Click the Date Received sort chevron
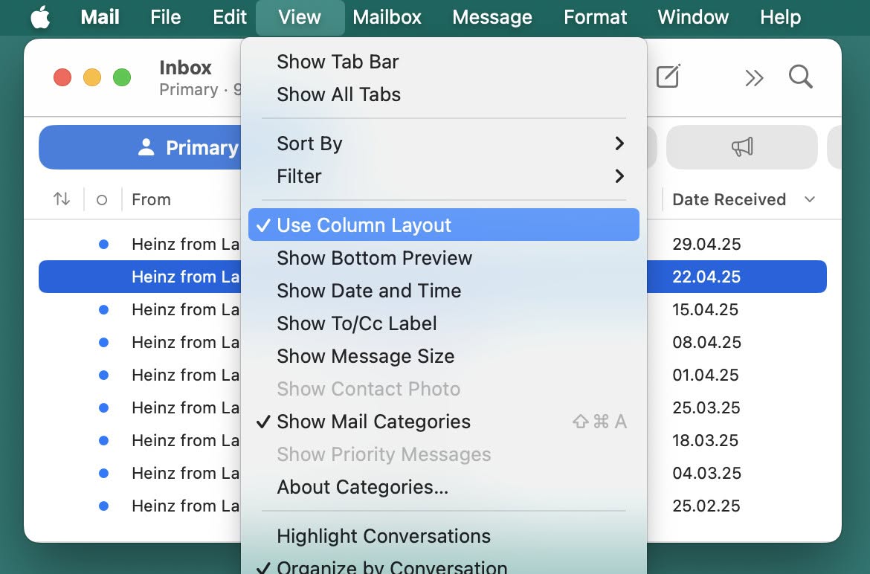Image resolution: width=870 pixels, height=574 pixels. (x=810, y=200)
